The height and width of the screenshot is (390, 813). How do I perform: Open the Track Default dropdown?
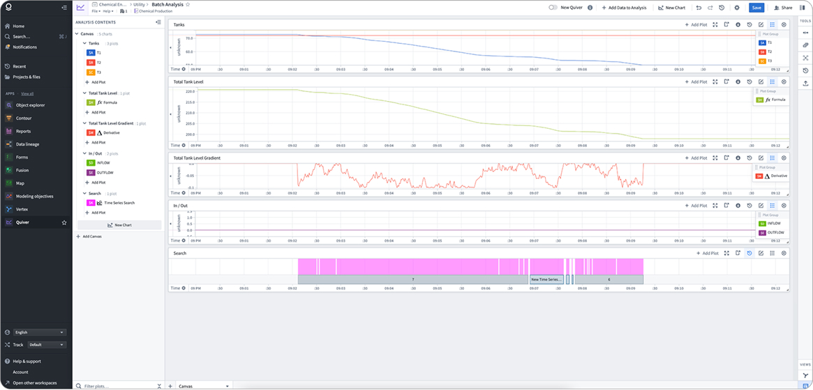(x=47, y=345)
